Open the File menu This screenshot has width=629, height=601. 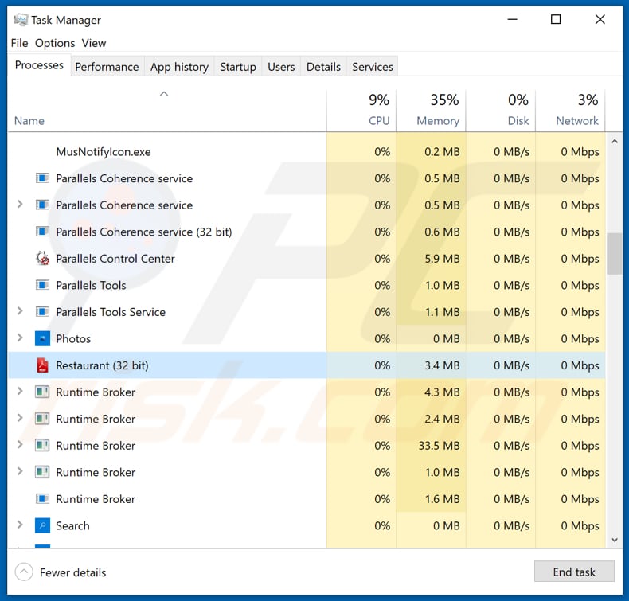coord(19,43)
